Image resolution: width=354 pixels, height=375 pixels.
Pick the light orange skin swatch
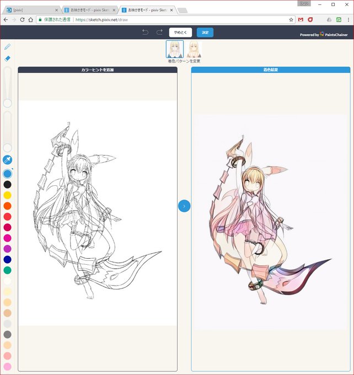7,302
